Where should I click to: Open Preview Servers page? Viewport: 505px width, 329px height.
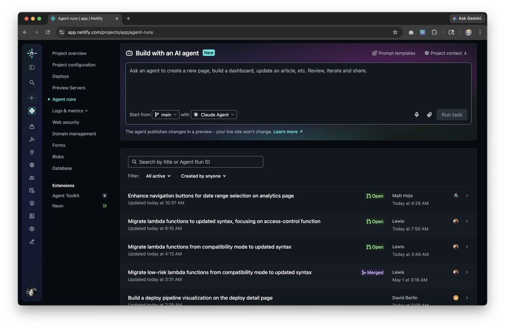[x=69, y=88]
